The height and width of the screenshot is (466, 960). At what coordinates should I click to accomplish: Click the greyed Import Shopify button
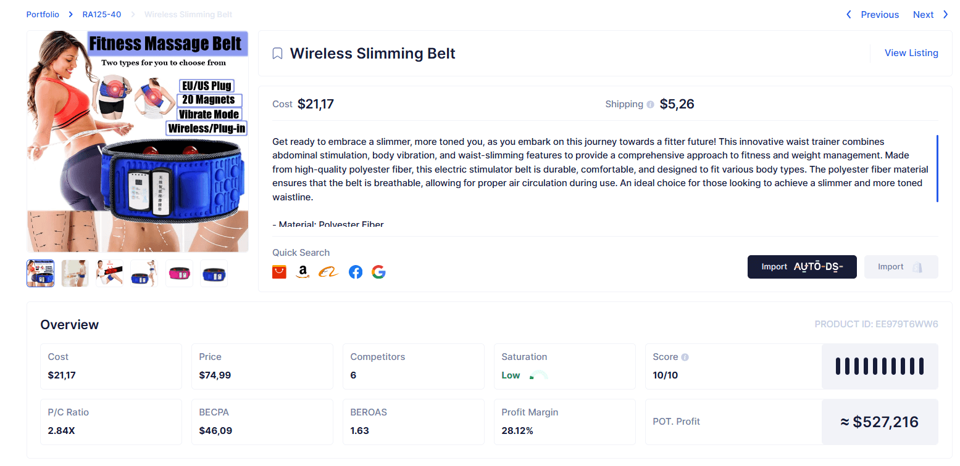click(x=901, y=267)
